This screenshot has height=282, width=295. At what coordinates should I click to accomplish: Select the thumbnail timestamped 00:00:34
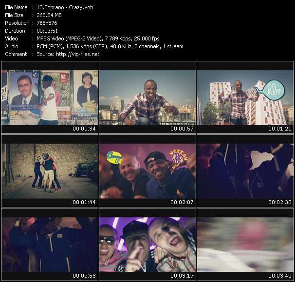[x=50, y=97]
